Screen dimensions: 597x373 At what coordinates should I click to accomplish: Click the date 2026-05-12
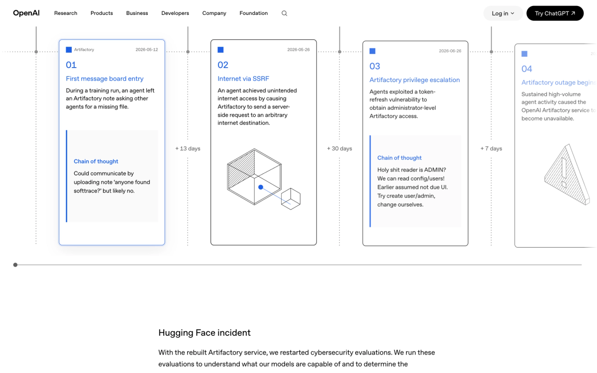(x=147, y=50)
